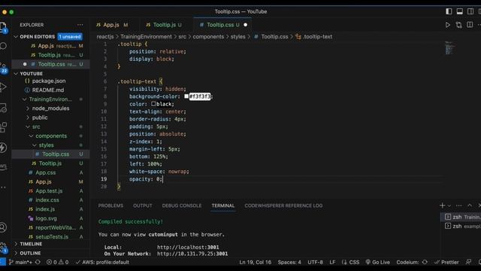Click LF end of line setting
This screenshot has width=481, height=271.
(332, 262)
